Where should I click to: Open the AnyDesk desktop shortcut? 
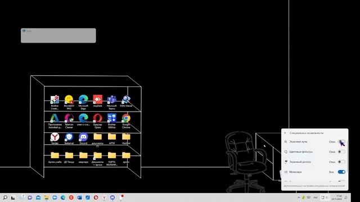click(97, 101)
